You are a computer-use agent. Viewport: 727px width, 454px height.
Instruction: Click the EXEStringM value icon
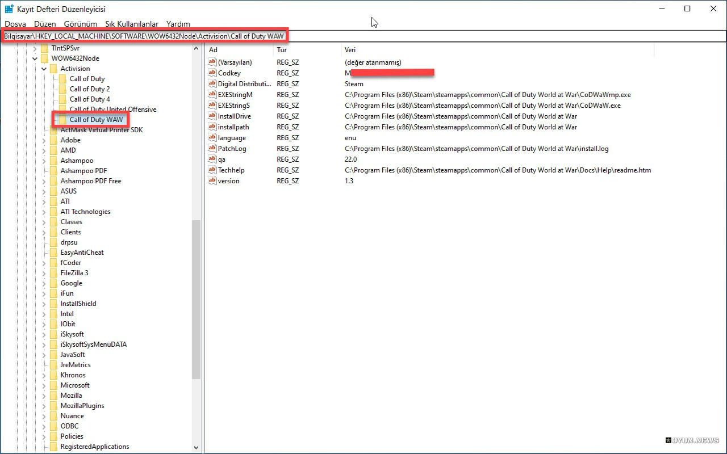212,94
